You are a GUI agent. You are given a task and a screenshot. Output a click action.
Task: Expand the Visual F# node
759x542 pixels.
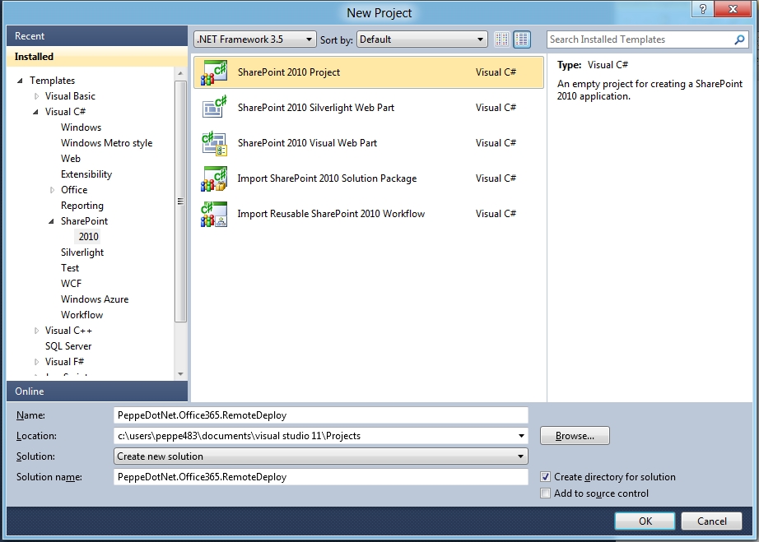36,362
